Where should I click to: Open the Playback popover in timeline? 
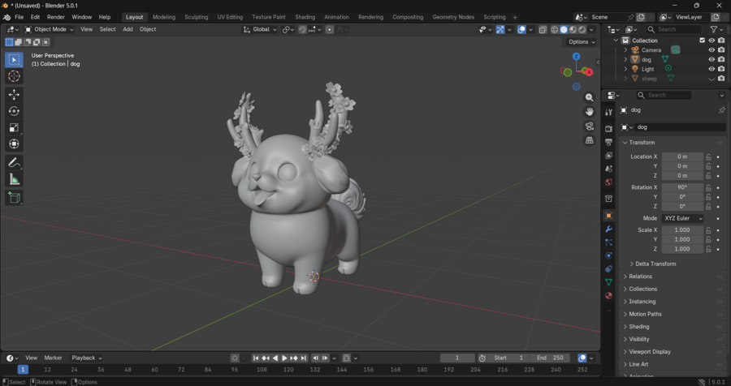pos(85,358)
